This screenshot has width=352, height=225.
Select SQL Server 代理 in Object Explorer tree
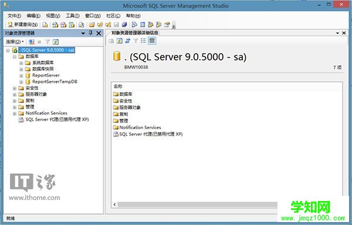[x=57, y=119]
